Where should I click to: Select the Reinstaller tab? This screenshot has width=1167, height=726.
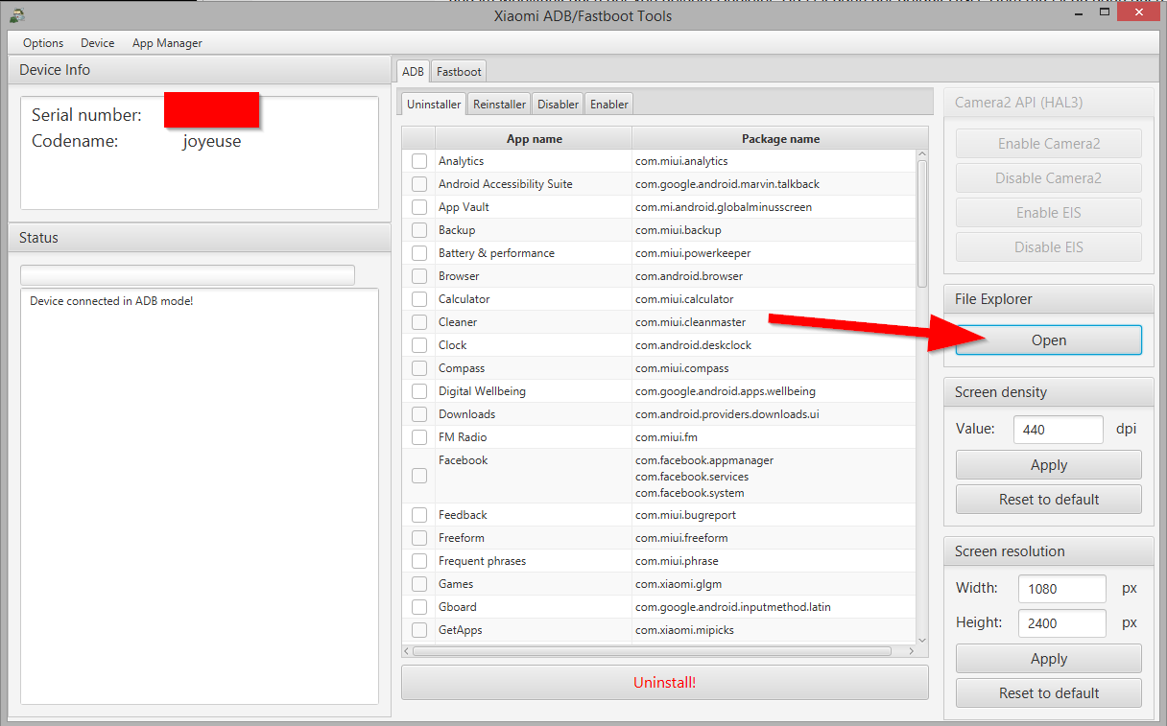click(x=499, y=105)
